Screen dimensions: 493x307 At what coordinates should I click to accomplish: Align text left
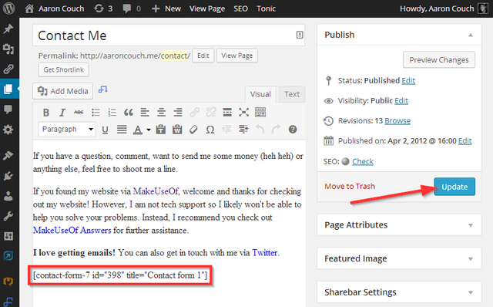coord(145,113)
